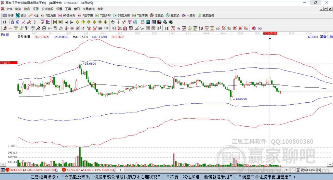Select the red fan lines tool
Image resolution: width=333 pixels, height=180 pixels.
pos(120,29)
